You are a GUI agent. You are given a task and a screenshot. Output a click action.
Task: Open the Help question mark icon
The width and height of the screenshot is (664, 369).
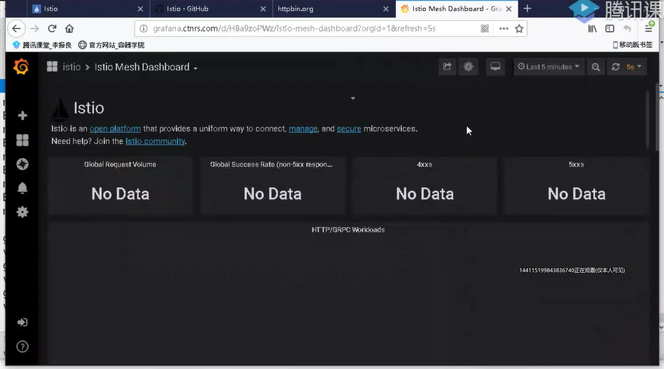tap(22, 347)
